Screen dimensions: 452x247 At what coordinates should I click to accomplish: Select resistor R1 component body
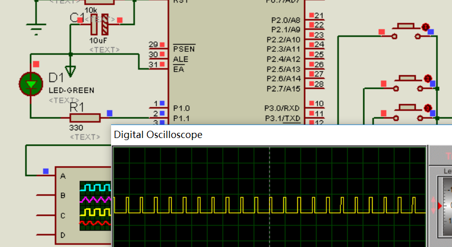(x=85, y=118)
